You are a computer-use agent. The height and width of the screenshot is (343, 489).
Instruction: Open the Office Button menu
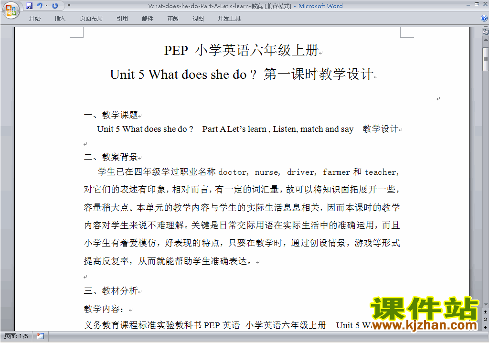point(11,10)
